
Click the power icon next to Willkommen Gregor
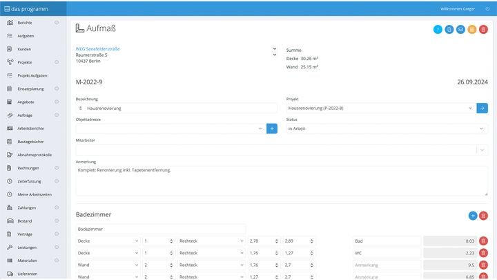pos(487,8)
